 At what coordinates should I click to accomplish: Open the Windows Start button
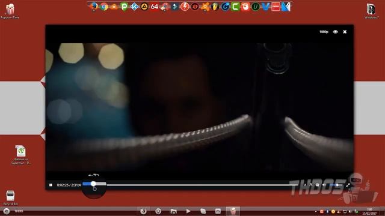[x=7, y=211]
